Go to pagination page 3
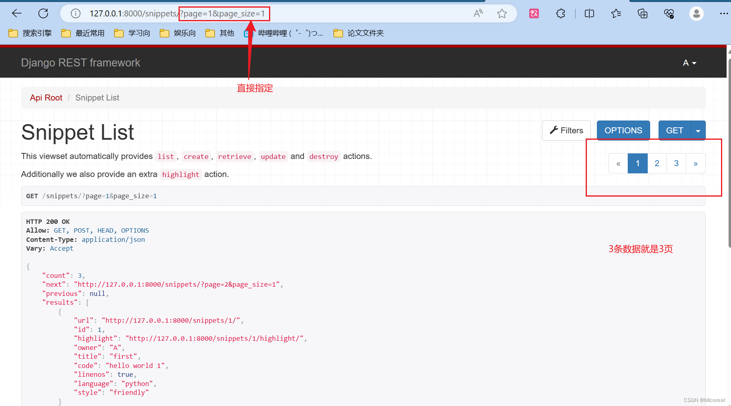Screen dimensions: 731x406 pos(676,163)
